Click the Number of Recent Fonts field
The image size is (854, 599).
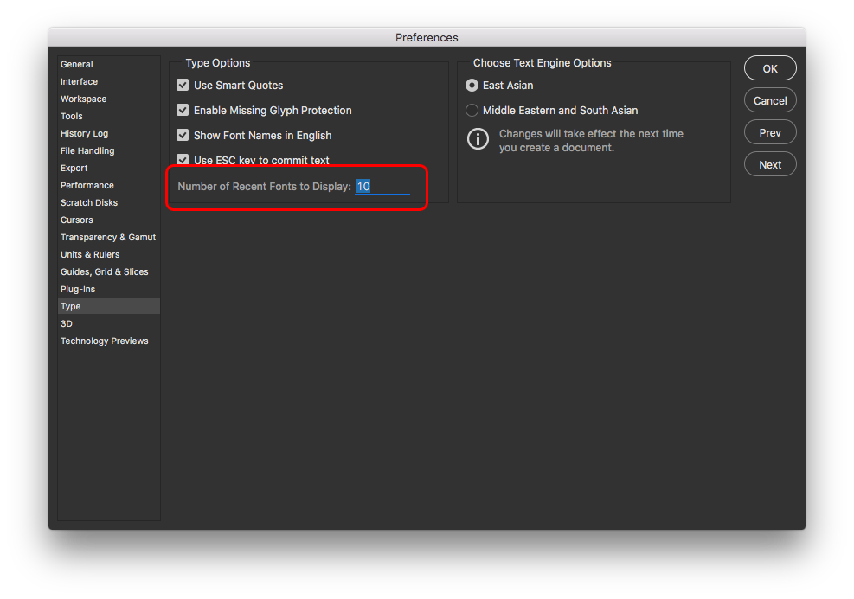(382, 187)
